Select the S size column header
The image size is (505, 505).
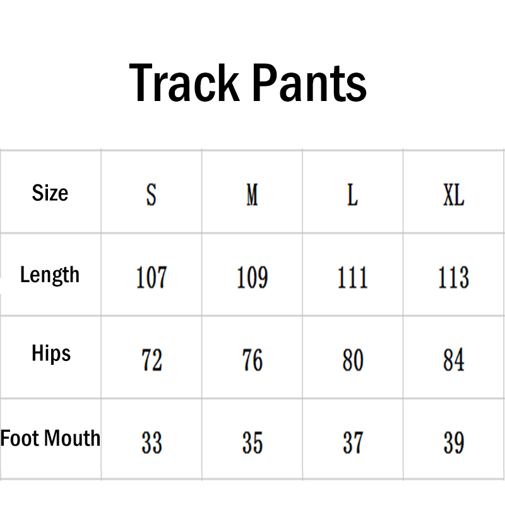tap(151, 194)
